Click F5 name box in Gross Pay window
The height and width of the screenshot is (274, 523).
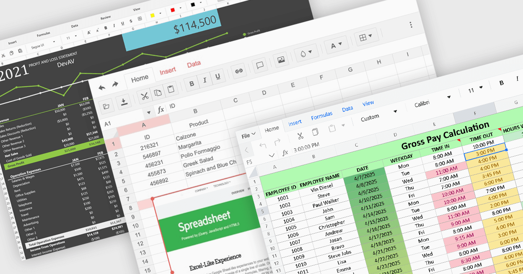250,162
